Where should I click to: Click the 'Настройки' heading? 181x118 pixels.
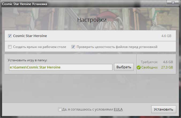click(x=92, y=20)
